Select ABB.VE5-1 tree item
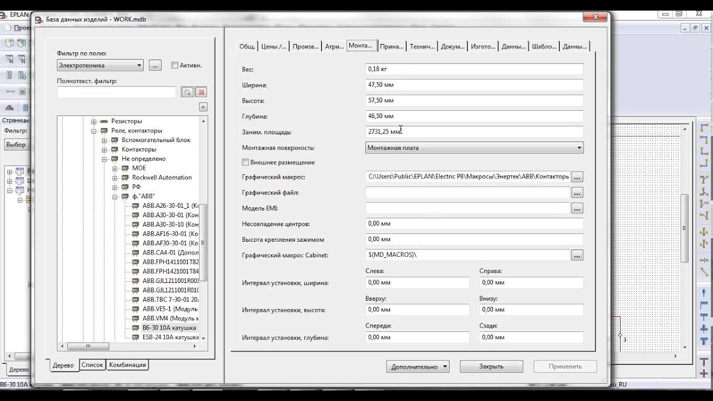713x401 pixels. 170,309
